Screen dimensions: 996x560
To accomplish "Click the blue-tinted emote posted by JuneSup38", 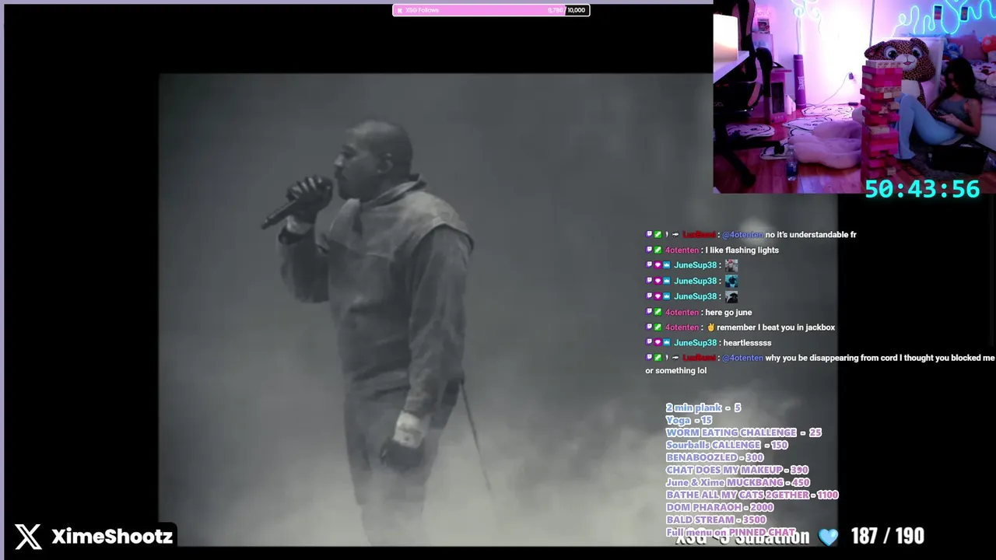I will pos(731,281).
